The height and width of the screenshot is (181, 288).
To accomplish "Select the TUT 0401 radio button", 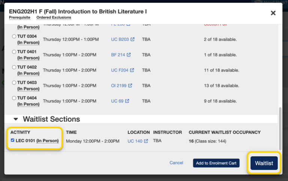I will [x=14, y=52].
